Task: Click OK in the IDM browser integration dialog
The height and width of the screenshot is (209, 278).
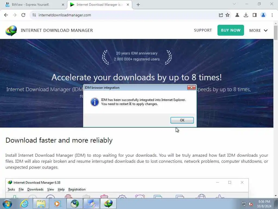Action: pos(182,120)
